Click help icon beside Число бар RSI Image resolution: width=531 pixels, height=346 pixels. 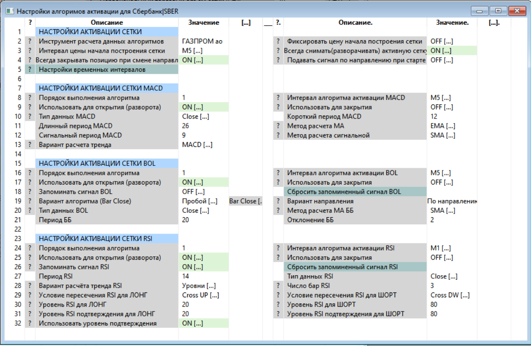(278, 286)
